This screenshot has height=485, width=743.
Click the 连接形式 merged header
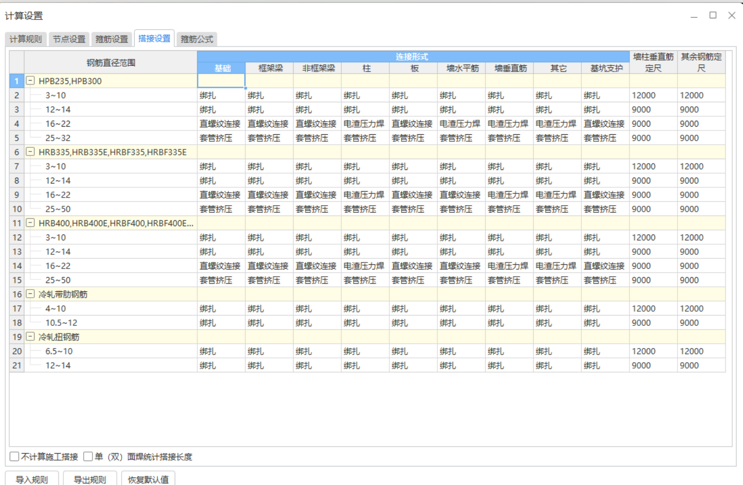click(413, 56)
